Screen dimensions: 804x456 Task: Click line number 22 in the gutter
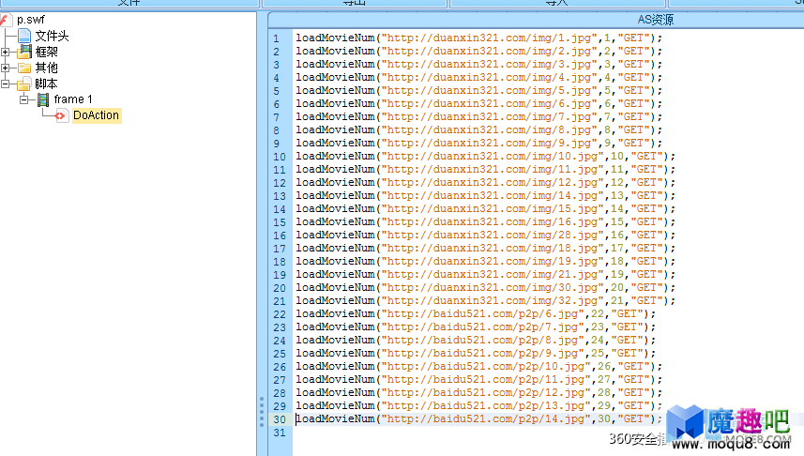(280, 314)
